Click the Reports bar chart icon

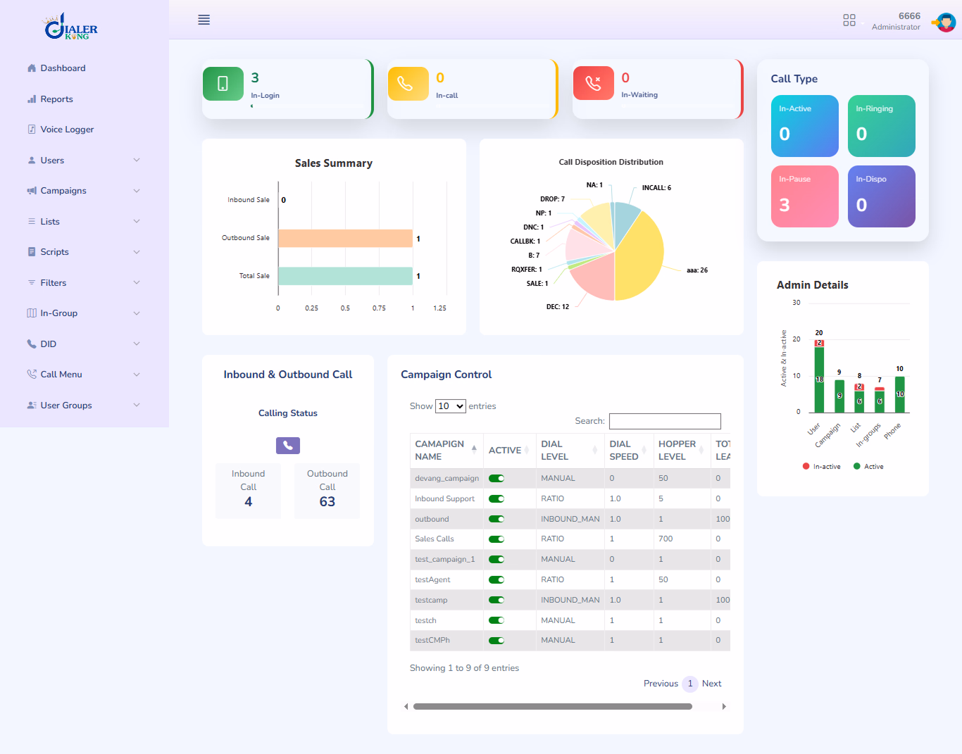pyautogui.click(x=32, y=99)
